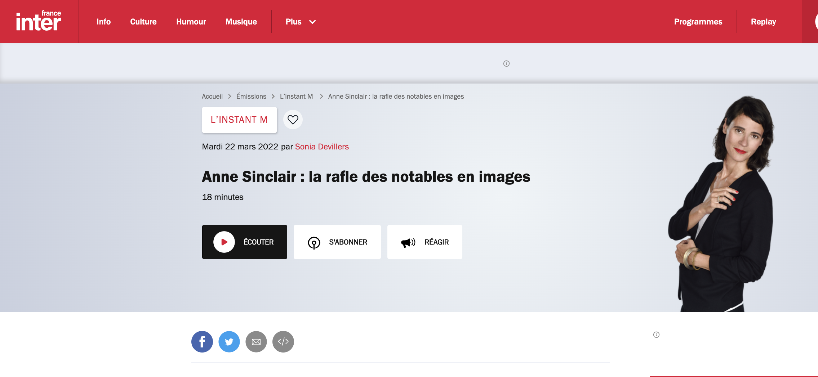This screenshot has height=377, width=818.
Task: Go to Accueil breadcrumb
Action: tap(212, 97)
